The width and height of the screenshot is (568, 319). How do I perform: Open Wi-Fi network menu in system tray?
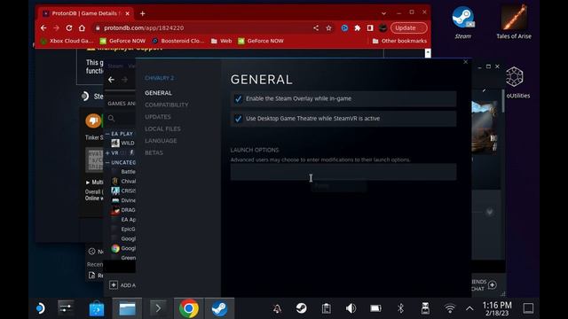[x=450, y=308]
